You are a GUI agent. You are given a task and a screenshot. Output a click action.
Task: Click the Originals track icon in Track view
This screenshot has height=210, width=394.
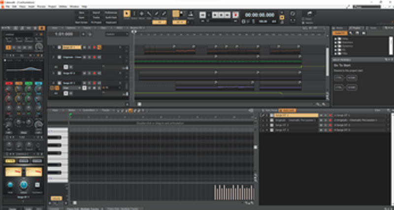[59, 57]
